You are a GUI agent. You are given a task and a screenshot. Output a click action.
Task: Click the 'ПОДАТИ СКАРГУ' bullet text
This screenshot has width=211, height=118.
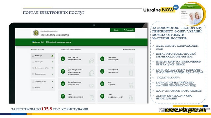(168, 78)
